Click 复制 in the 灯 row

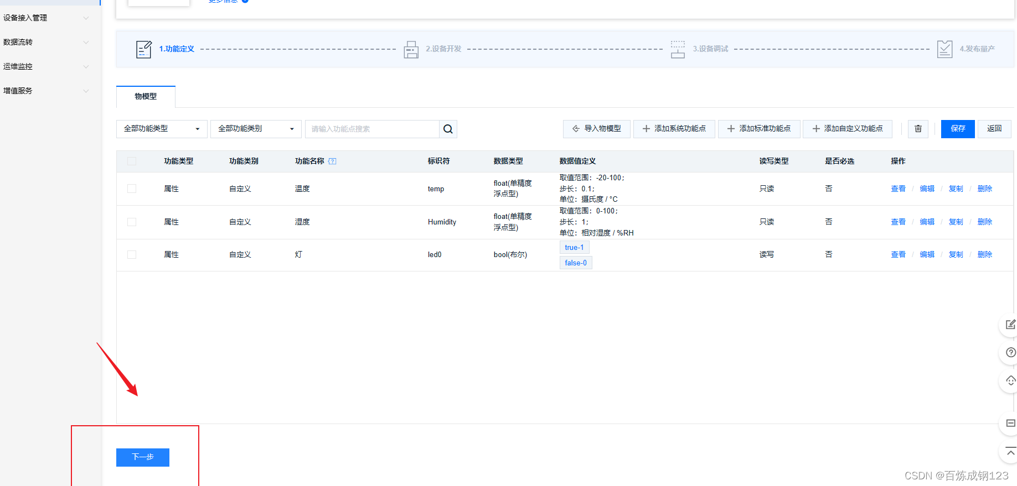point(956,254)
